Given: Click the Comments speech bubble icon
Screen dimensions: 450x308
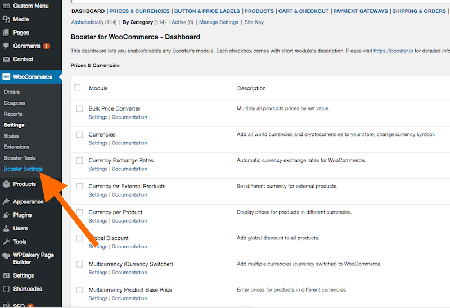Looking at the screenshot, I should point(6,46).
